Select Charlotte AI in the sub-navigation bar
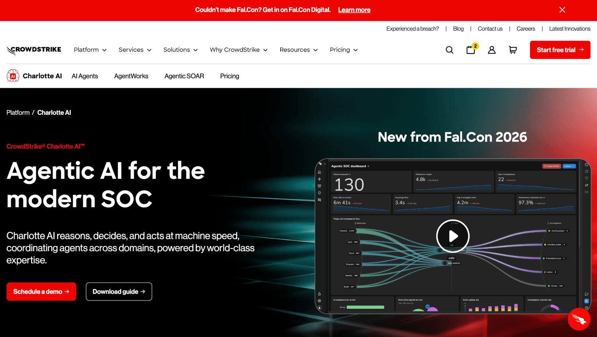 tap(42, 76)
